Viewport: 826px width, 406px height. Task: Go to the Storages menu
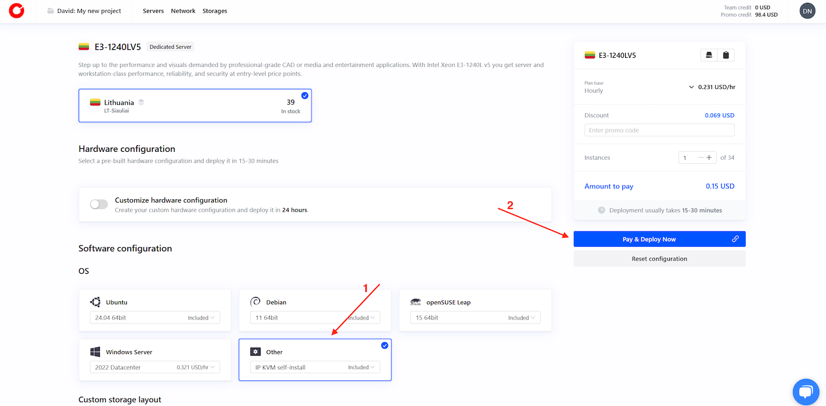coord(215,11)
